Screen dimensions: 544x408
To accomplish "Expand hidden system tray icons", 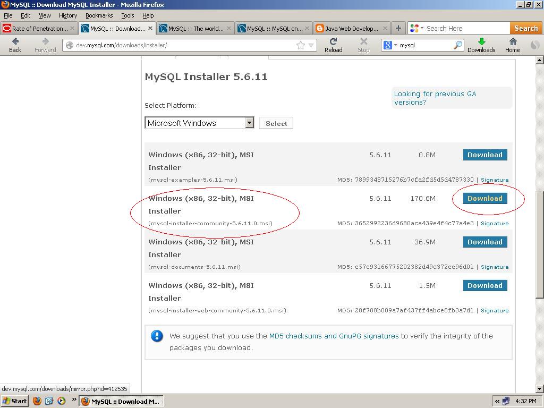I will point(497,402).
